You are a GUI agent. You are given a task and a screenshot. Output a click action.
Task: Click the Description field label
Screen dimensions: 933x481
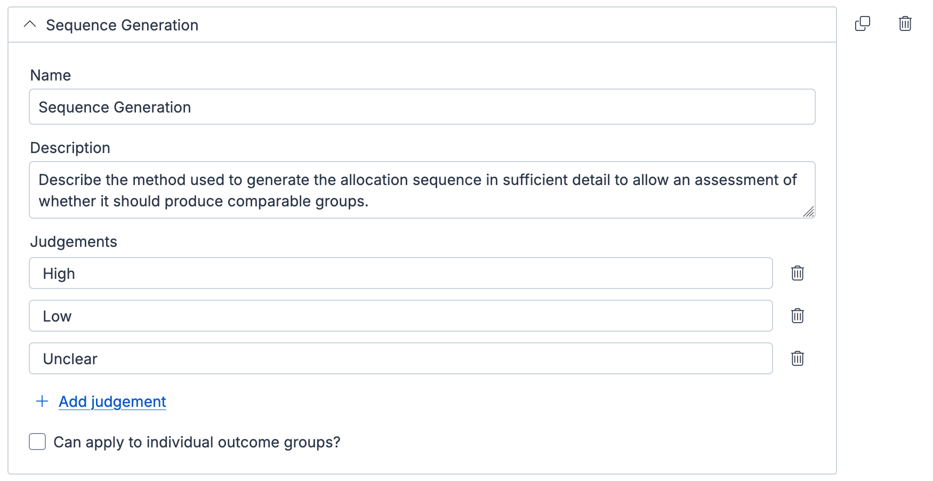click(x=70, y=148)
